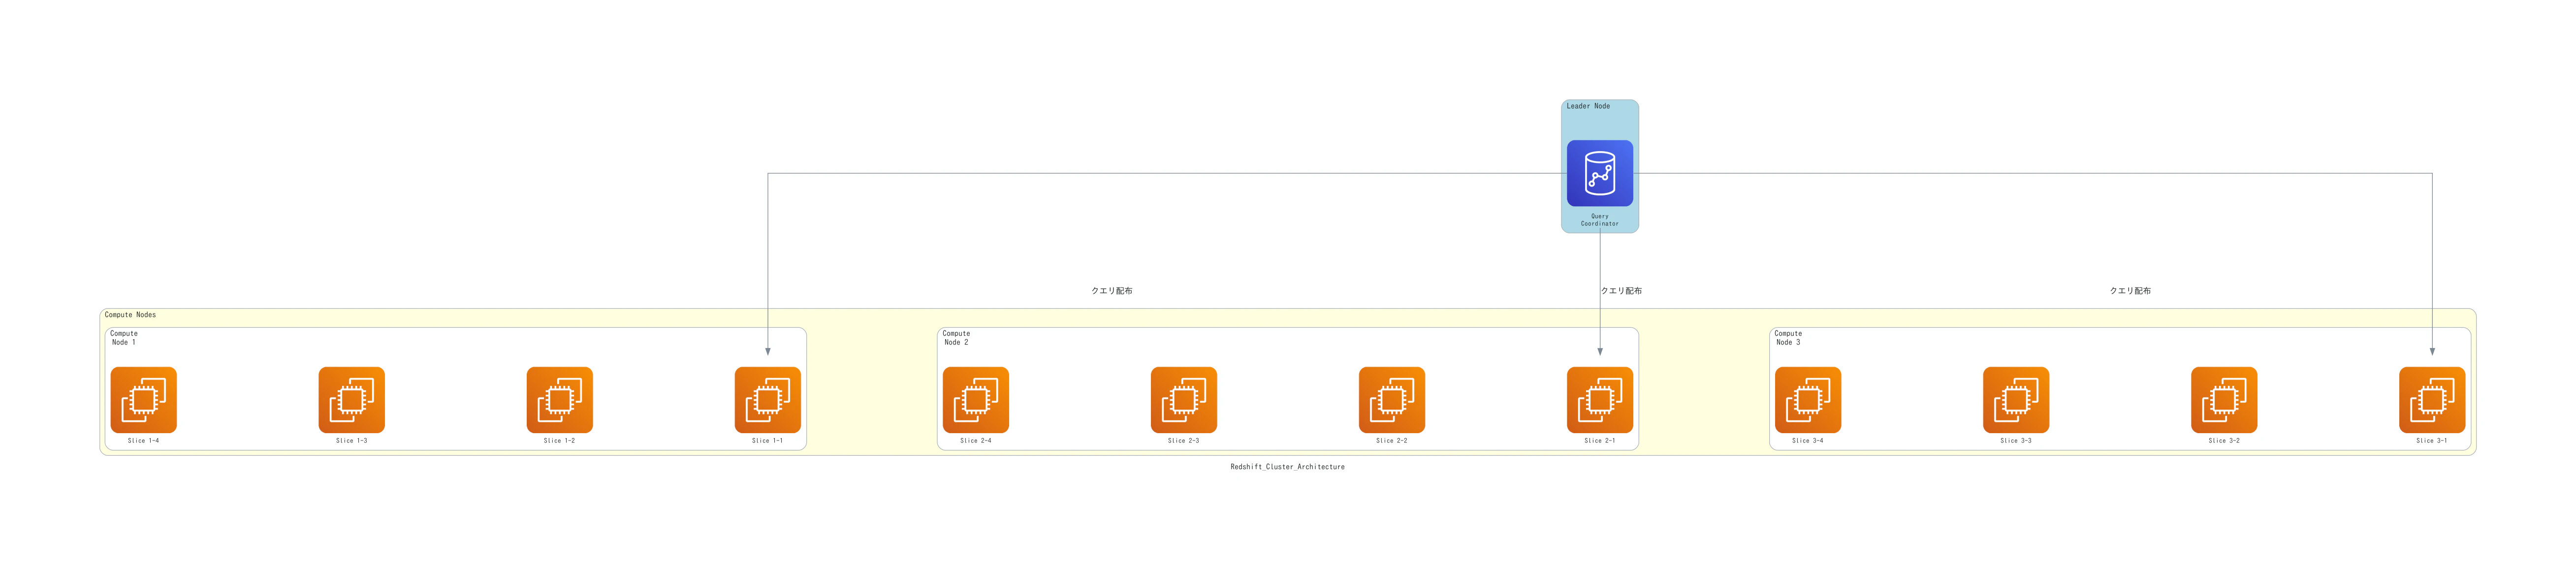Select the Slice 1-1 compute icon
Image resolution: width=2576 pixels, height=569 pixels.
[x=768, y=400]
